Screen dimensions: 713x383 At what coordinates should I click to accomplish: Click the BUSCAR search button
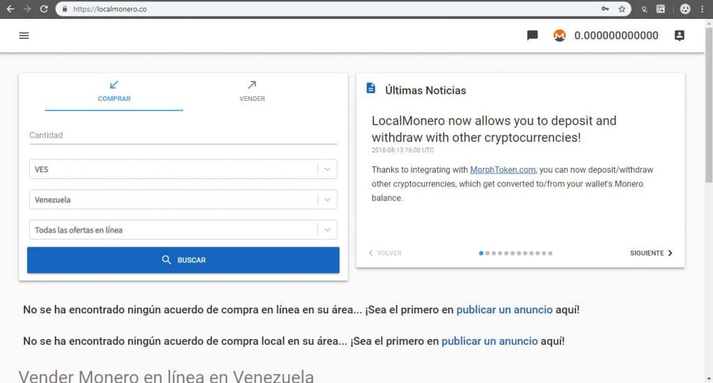pos(183,260)
